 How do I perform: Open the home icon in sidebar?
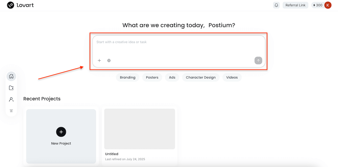11,76
